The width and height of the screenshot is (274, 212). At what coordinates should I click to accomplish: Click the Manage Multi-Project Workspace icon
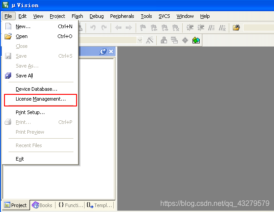coord(175,40)
